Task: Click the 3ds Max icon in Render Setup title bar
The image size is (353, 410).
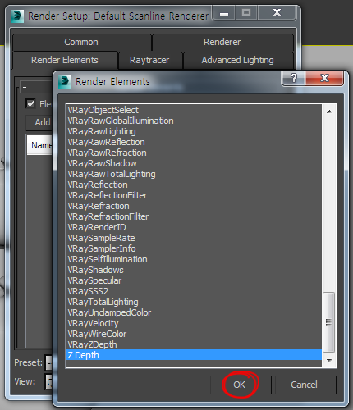Action: (x=17, y=16)
